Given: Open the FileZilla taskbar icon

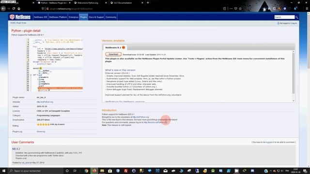Looking at the screenshot, I should click(x=126, y=171).
